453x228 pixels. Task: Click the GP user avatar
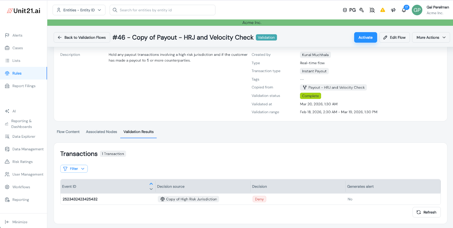click(x=417, y=10)
